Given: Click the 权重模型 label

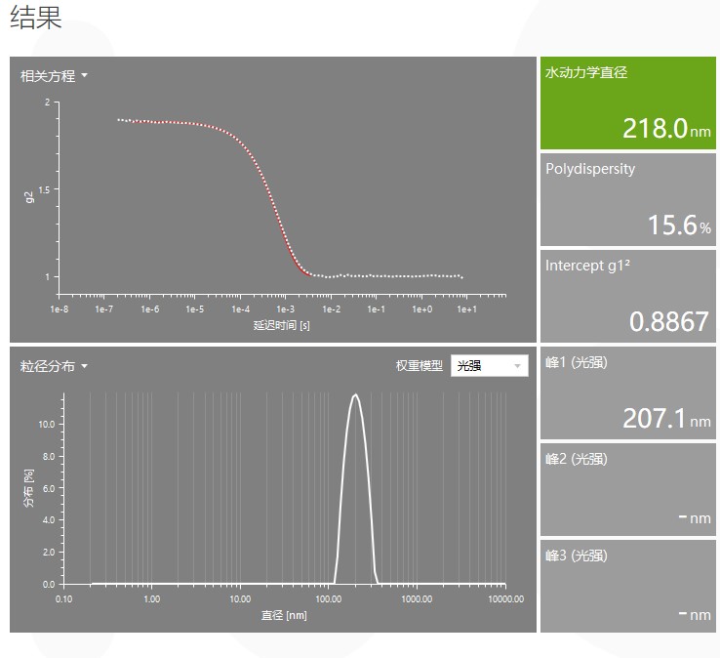Looking at the screenshot, I should tap(420, 366).
